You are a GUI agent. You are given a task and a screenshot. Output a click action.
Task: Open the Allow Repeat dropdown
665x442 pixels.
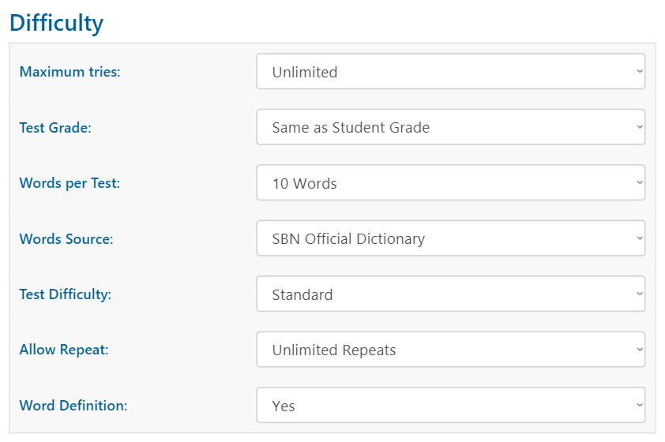[450, 350]
